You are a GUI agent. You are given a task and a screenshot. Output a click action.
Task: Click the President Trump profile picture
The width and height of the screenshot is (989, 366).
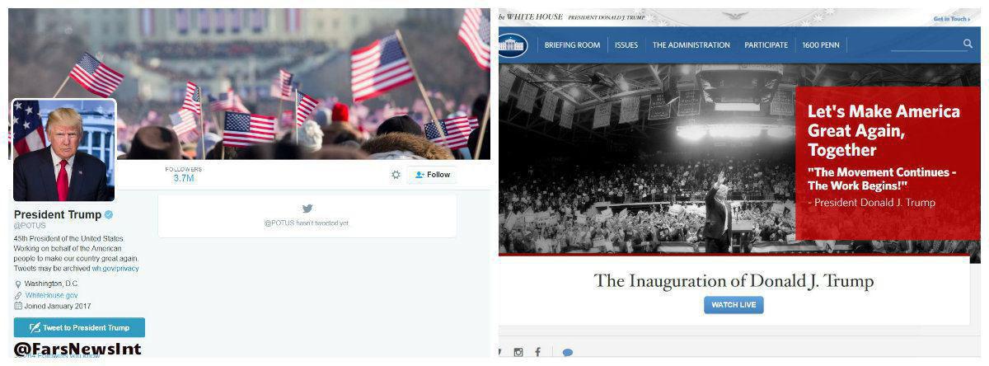click(x=64, y=151)
